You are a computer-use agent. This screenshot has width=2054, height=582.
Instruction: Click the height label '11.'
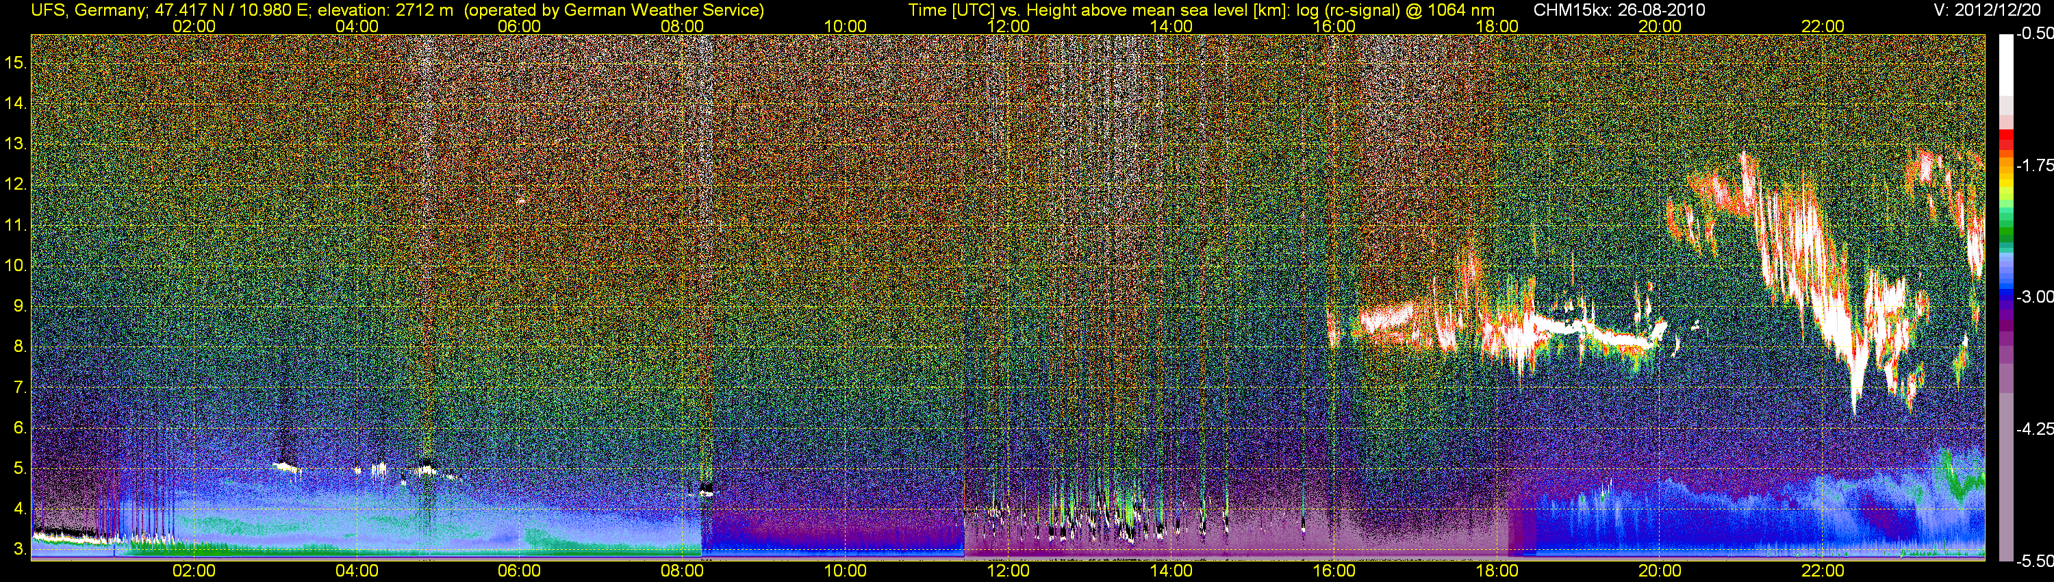(16, 225)
